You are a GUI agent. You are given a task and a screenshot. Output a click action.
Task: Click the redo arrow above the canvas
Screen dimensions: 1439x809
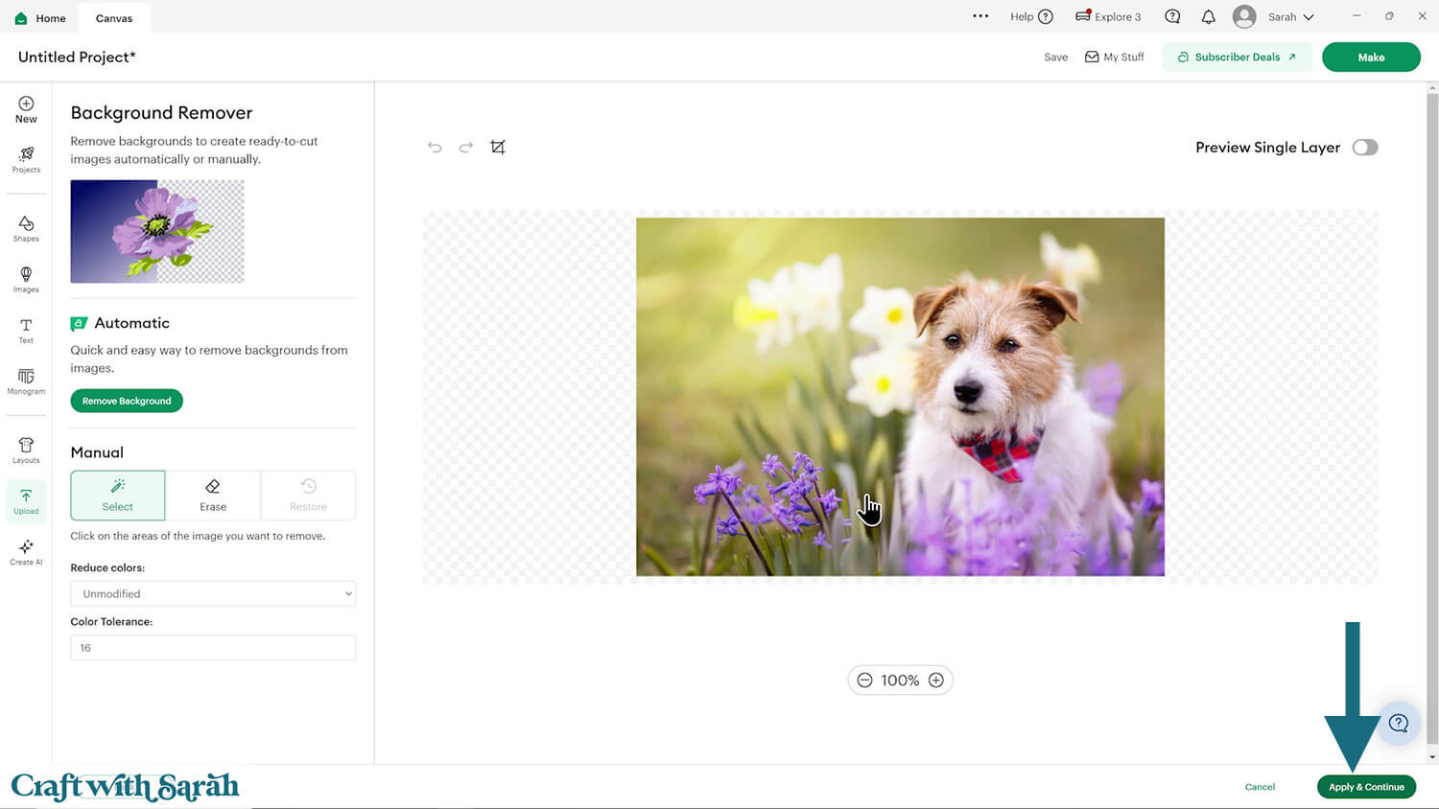pos(466,148)
